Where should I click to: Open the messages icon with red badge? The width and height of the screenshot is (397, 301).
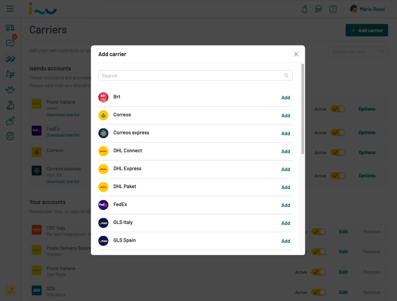(x=11, y=42)
